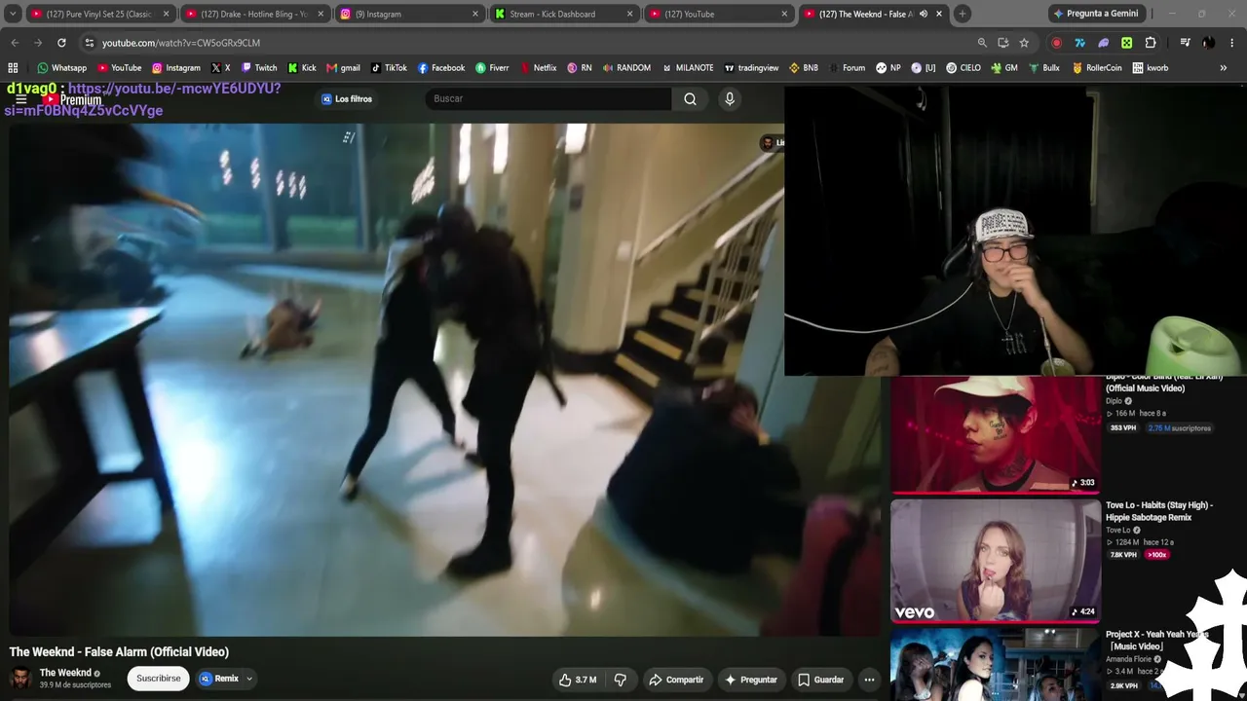The width and height of the screenshot is (1247, 701).
Task: Show hidden bookmarks with the chevron
Action: (x=1224, y=68)
